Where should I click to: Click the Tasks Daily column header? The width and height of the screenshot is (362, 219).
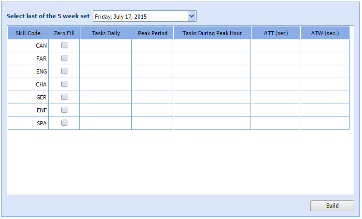106,33
